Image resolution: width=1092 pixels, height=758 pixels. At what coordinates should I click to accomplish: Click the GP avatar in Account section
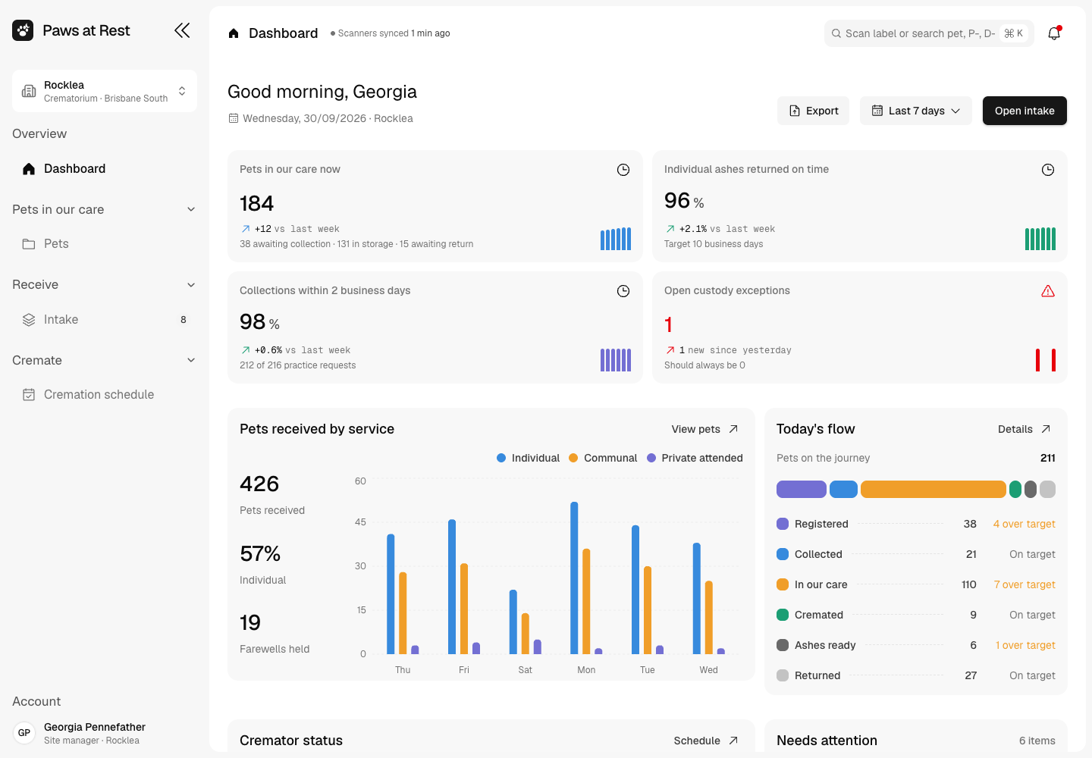click(x=24, y=733)
